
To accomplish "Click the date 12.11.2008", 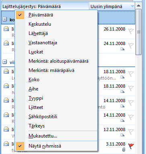I will 115,129.
